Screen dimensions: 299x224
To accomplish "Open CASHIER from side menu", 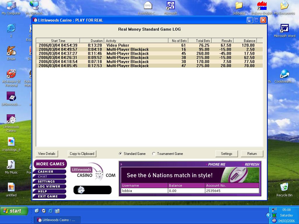I will pos(50,171).
